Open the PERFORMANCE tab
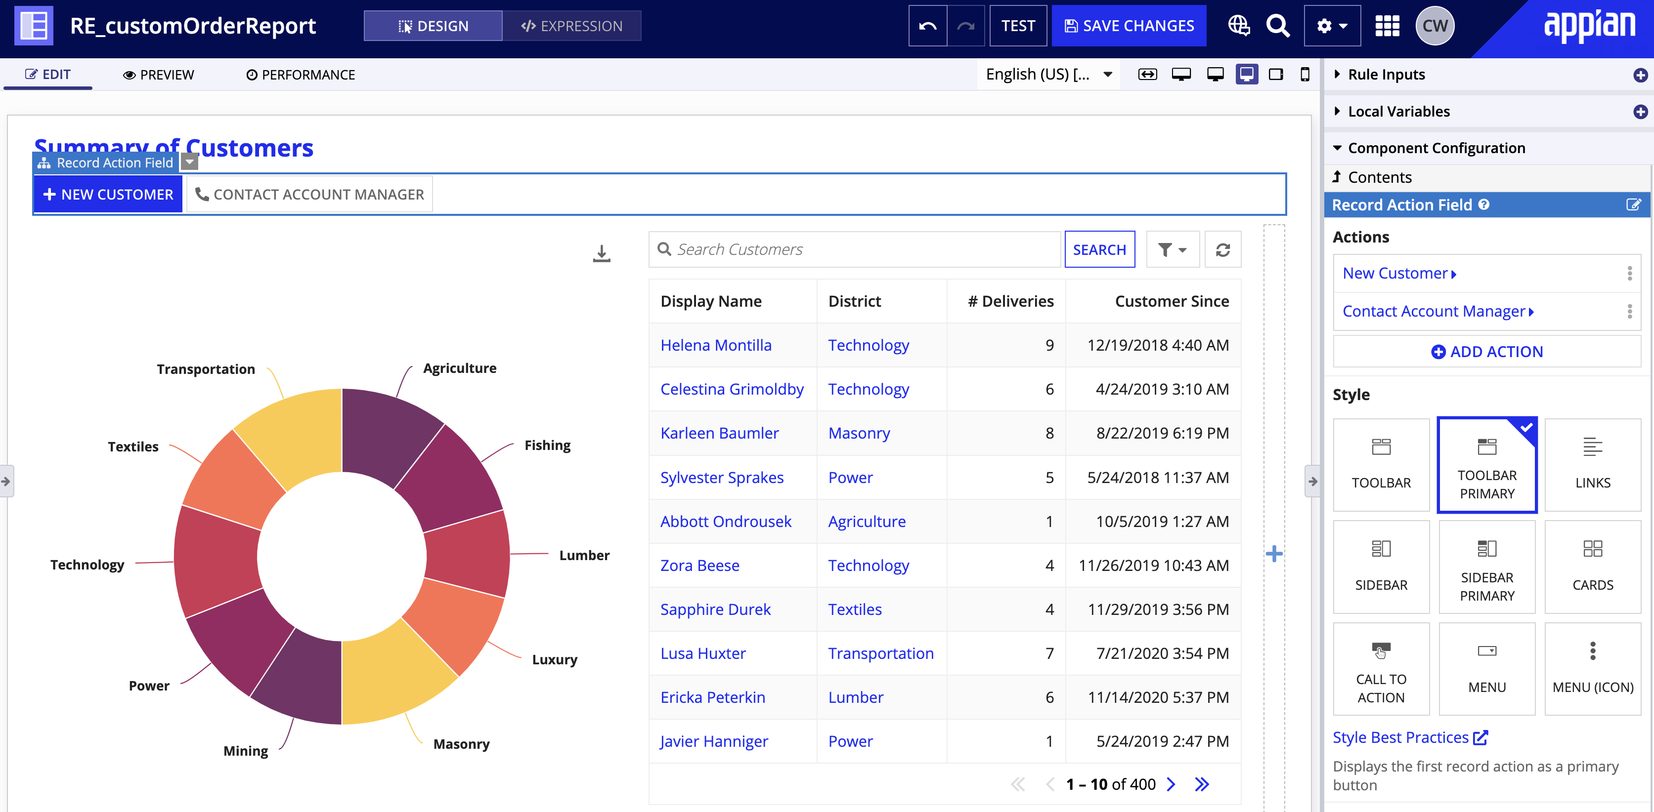 tap(301, 75)
